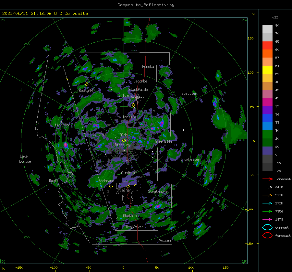292x272 pixels.
Task: Click the slate purple 10-0 dBZ swatch
Action: click(267, 151)
